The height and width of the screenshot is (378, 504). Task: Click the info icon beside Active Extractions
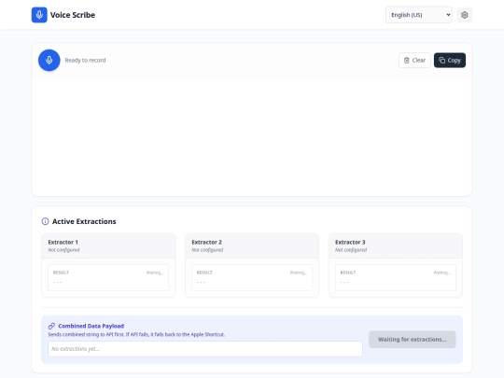[46, 221]
